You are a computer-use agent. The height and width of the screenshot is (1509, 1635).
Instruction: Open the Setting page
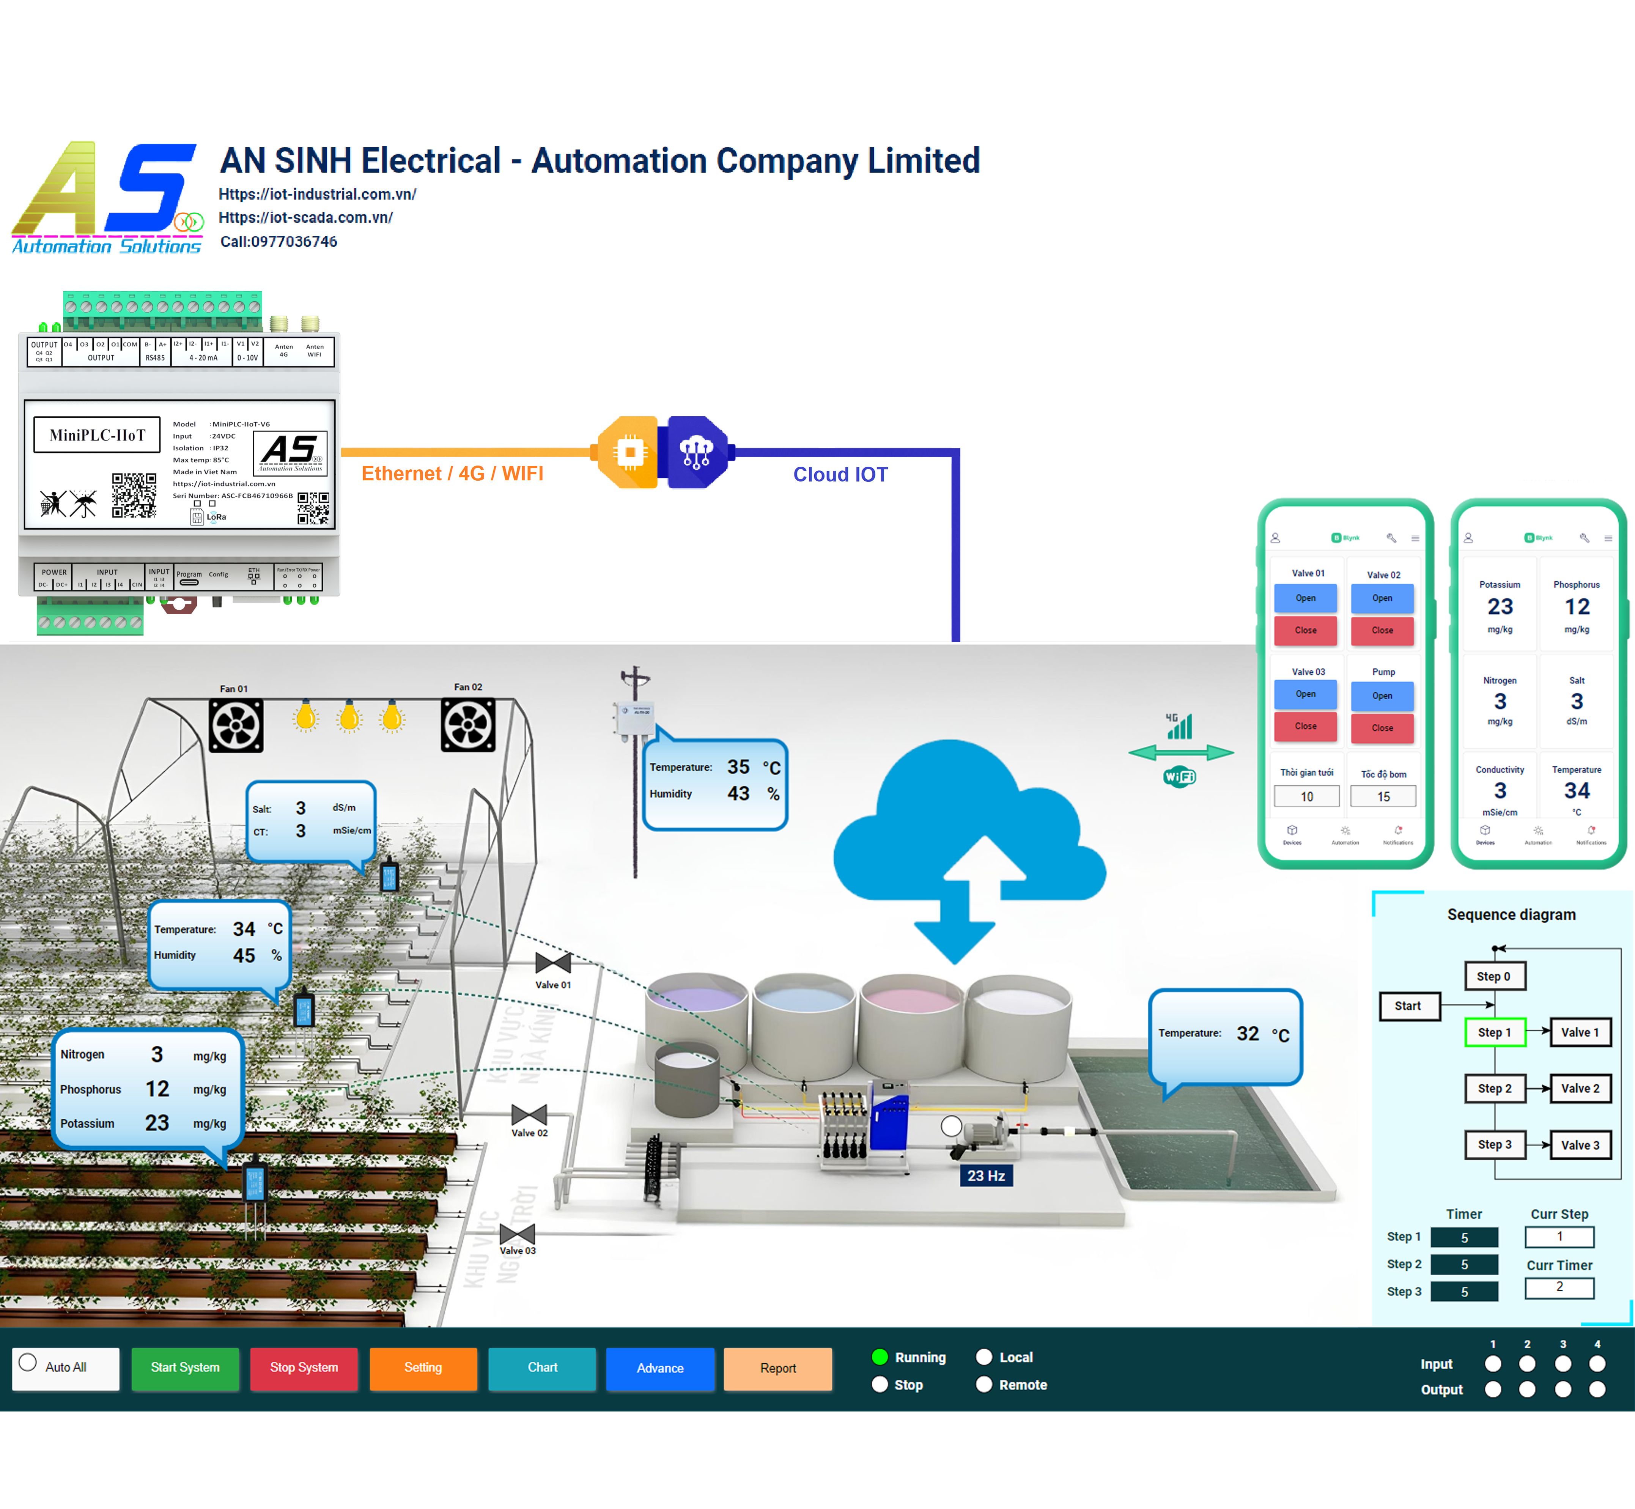pyautogui.click(x=423, y=1368)
